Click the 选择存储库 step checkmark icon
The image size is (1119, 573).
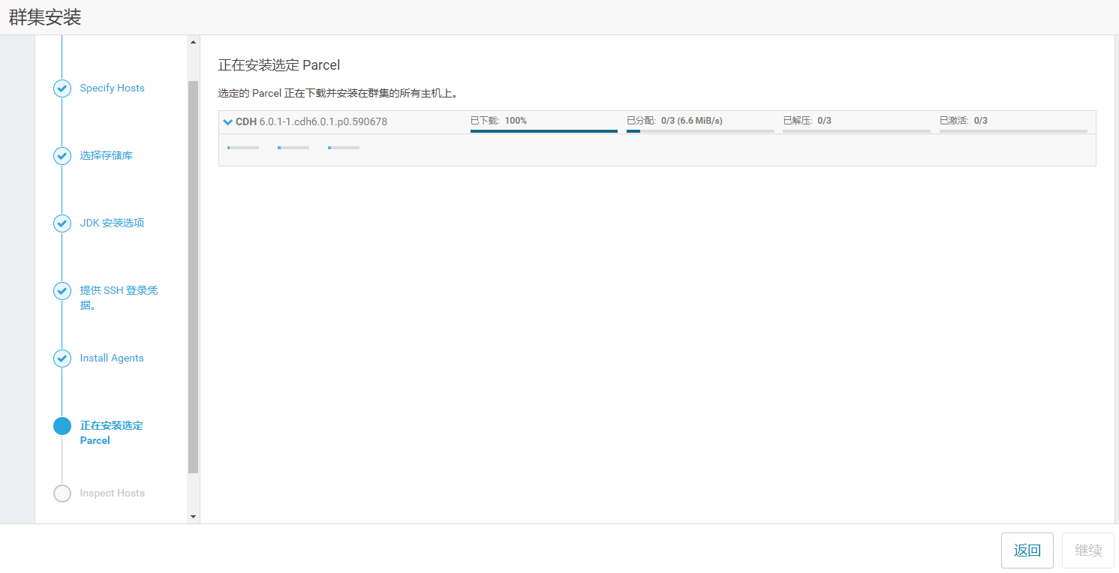62,156
